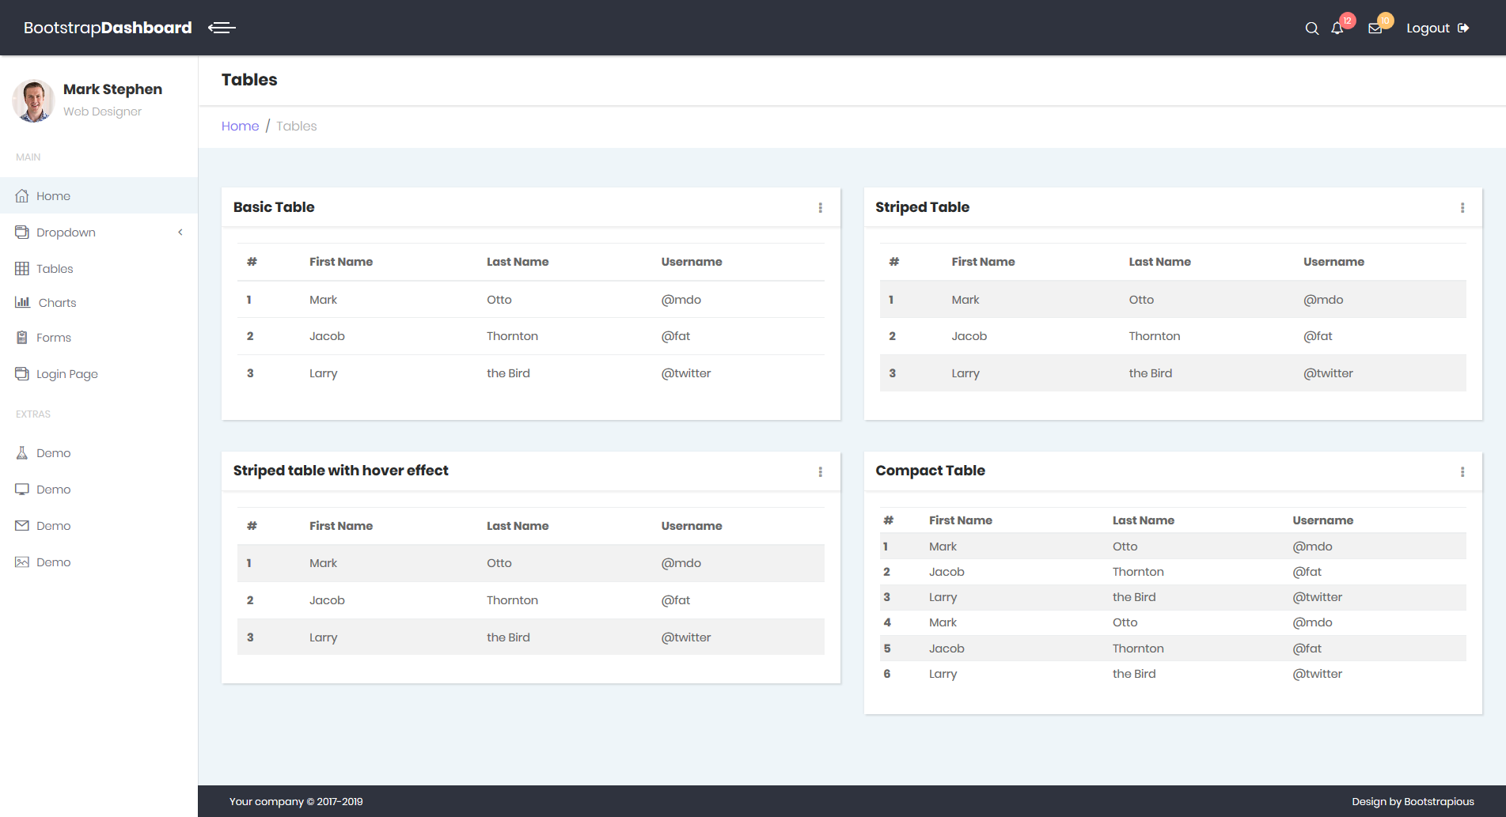The width and height of the screenshot is (1506, 817).
Task: Click the Forms clipboard icon
Action: click(22, 338)
